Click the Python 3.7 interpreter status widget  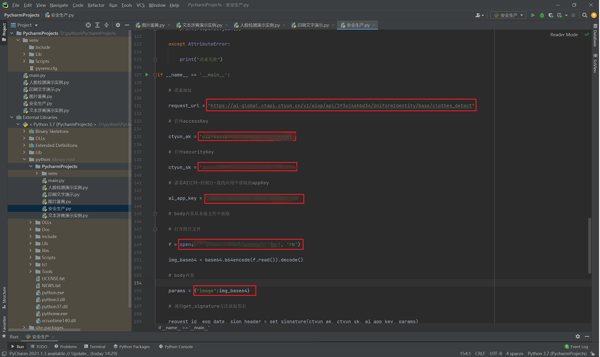[557, 353]
